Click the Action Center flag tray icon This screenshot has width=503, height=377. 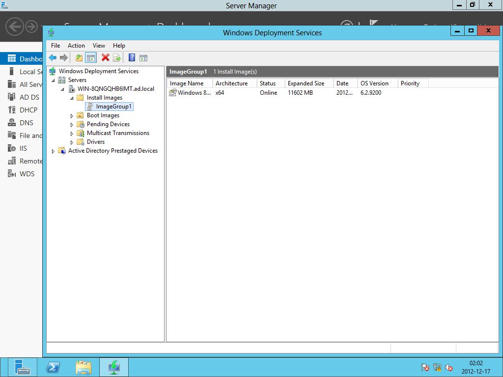(425, 367)
